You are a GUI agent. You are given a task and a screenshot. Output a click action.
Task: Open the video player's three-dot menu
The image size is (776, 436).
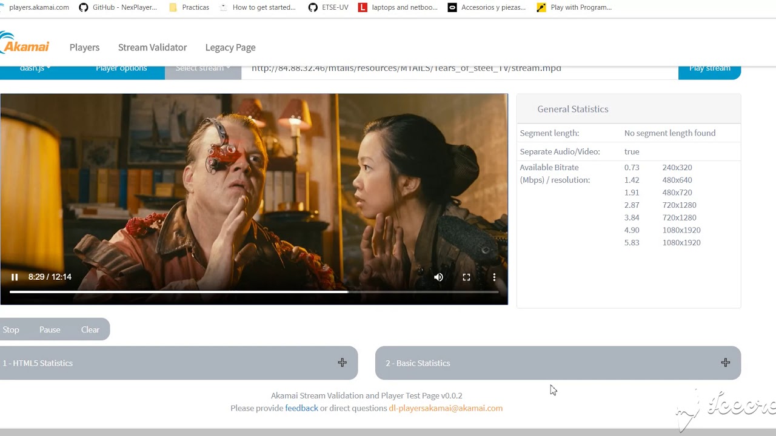(x=494, y=277)
